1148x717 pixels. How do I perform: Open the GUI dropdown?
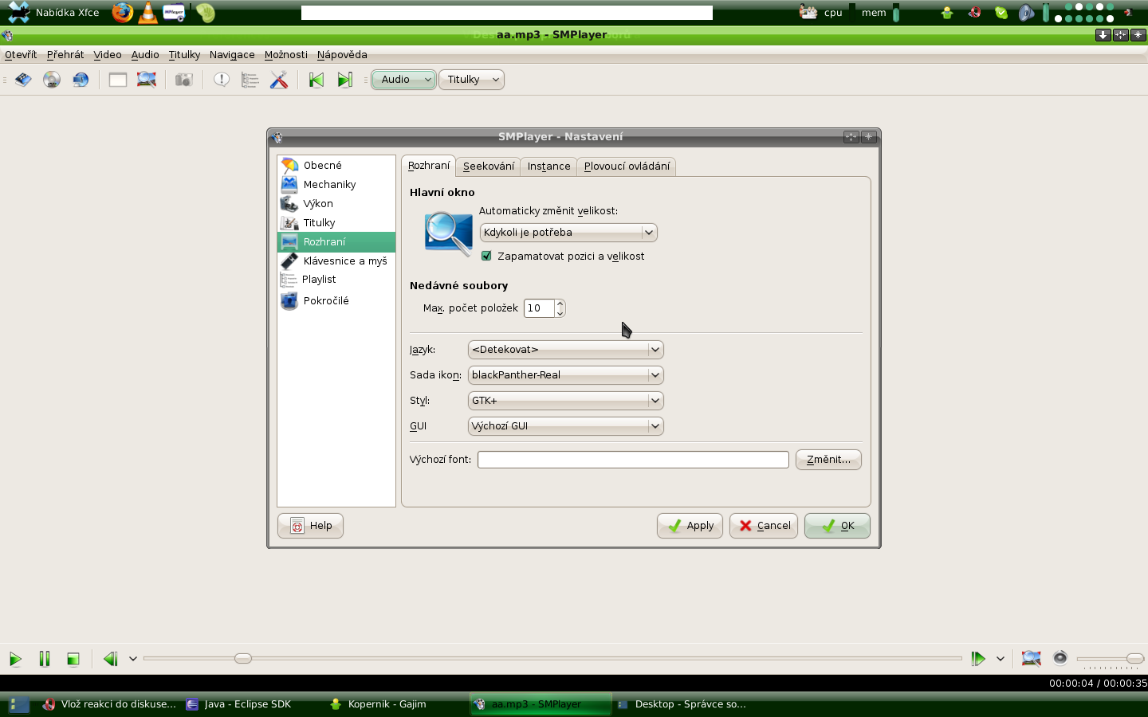(566, 426)
